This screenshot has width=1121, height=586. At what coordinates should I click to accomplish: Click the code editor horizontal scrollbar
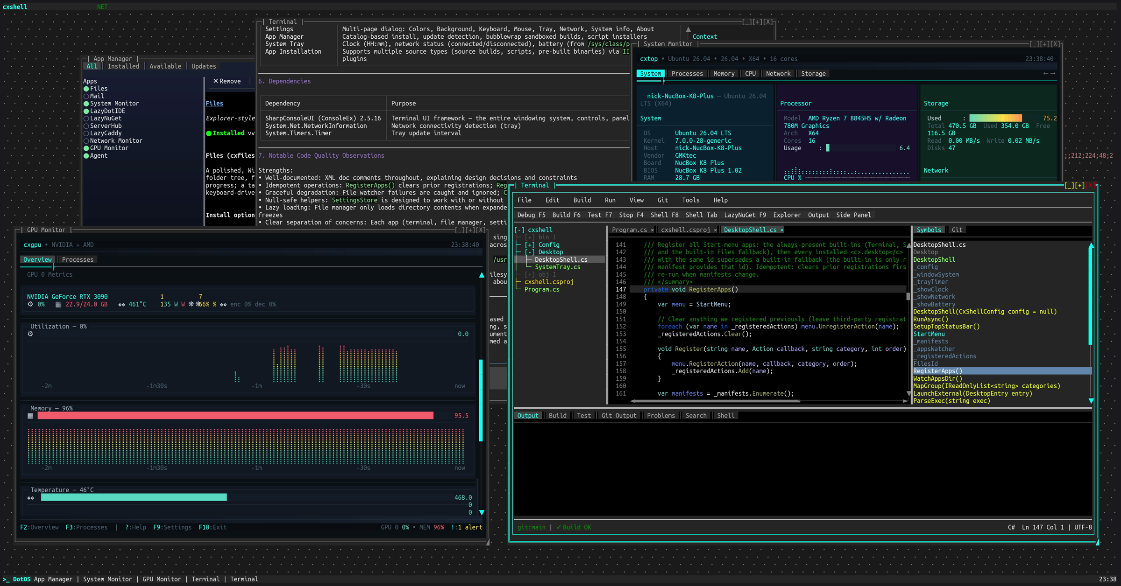point(768,401)
